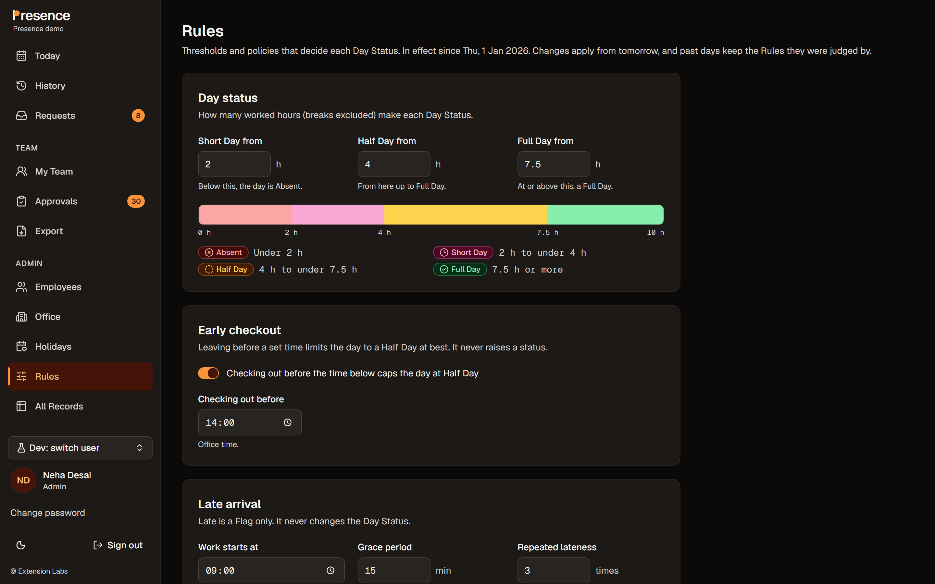The image size is (935, 584).
Task: Go to Requests in the sidebar
Action: (80, 116)
